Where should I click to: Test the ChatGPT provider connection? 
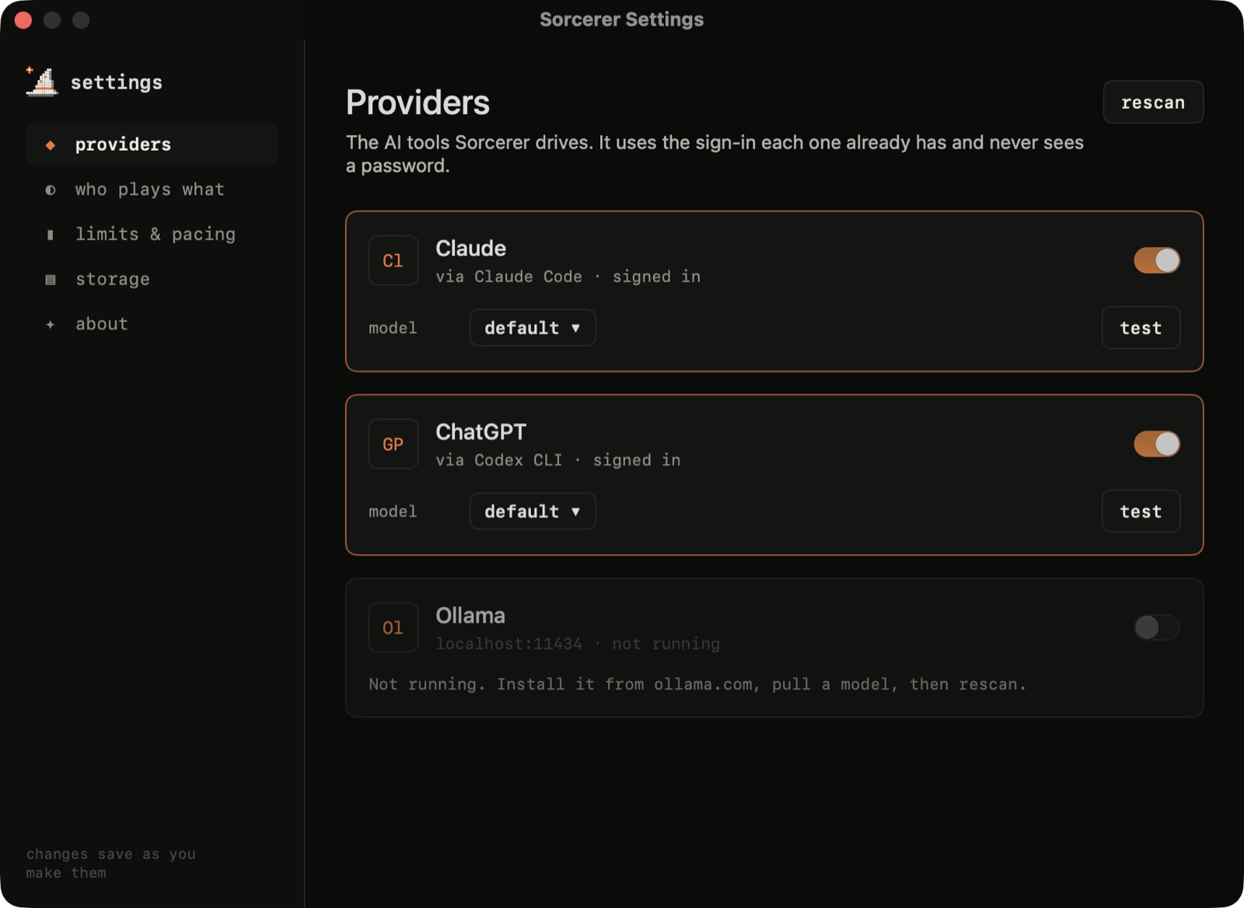tap(1141, 512)
